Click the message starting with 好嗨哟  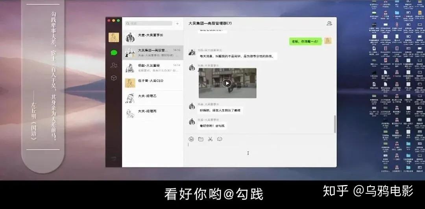click(220, 110)
